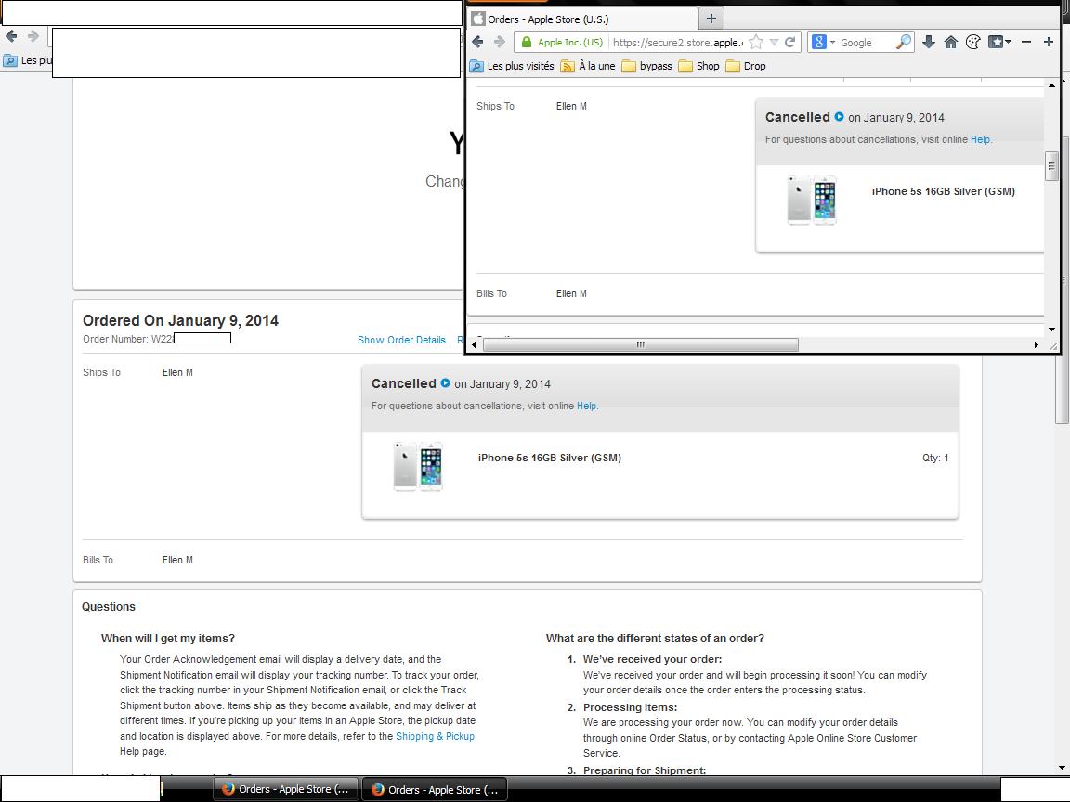Image resolution: width=1070 pixels, height=802 pixels.
Task: Click iPhone 5s 16GB Silver (GSM) text in front window
Action: click(x=943, y=191)
